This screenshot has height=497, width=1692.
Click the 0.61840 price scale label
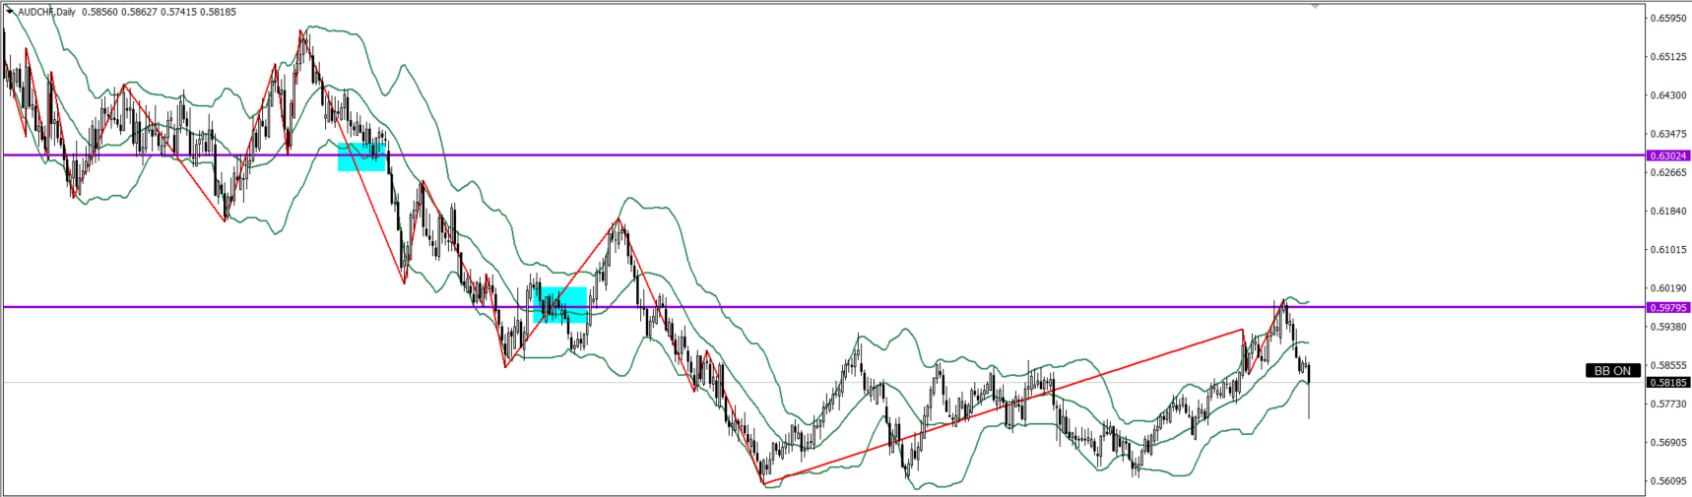coord(1668,212)
